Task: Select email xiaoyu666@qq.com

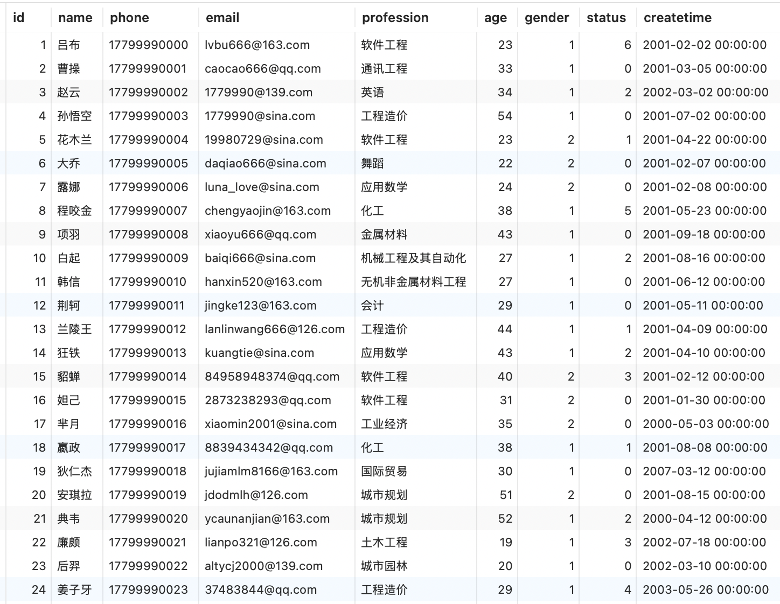Action: tap(261, 235)
